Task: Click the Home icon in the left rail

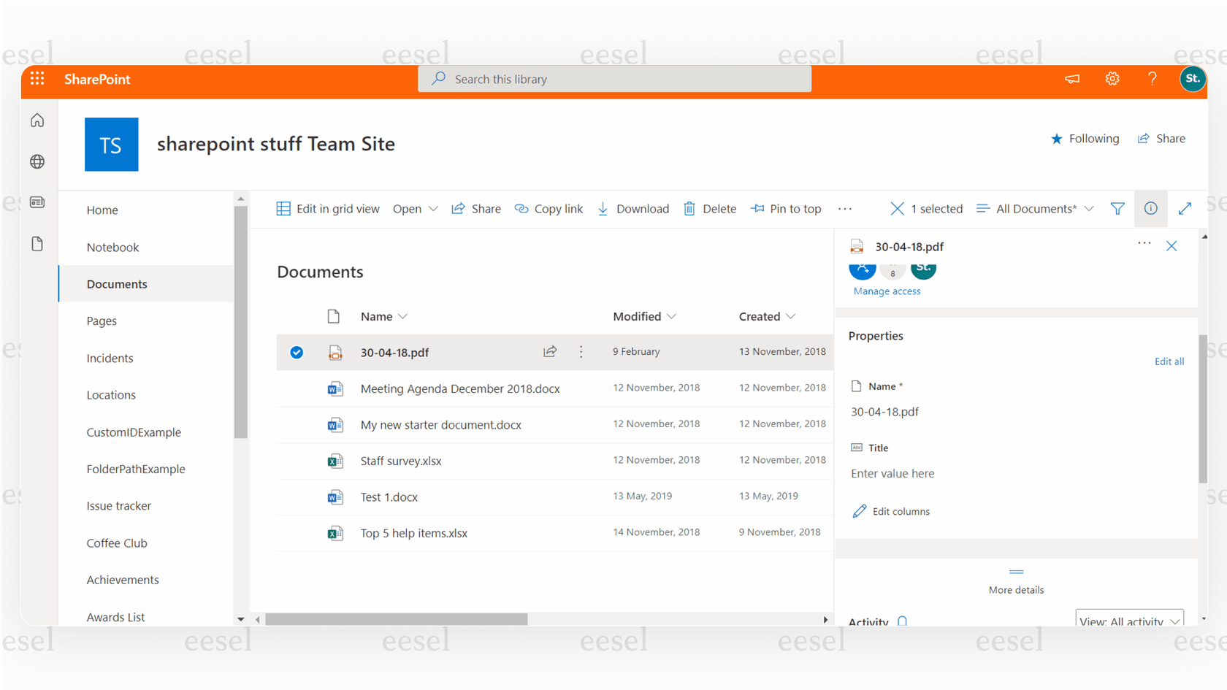Action: (37, 120)
